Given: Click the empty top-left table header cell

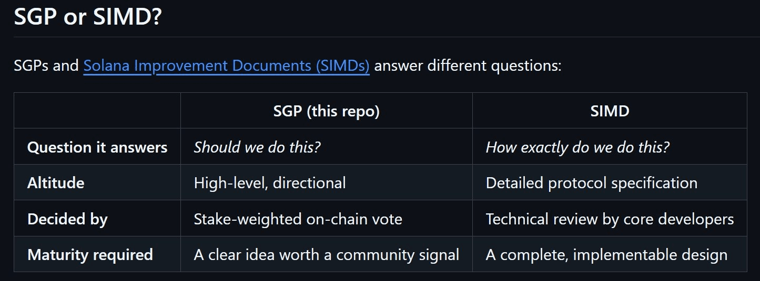Looking at the screenshot, I should (97, 111).
